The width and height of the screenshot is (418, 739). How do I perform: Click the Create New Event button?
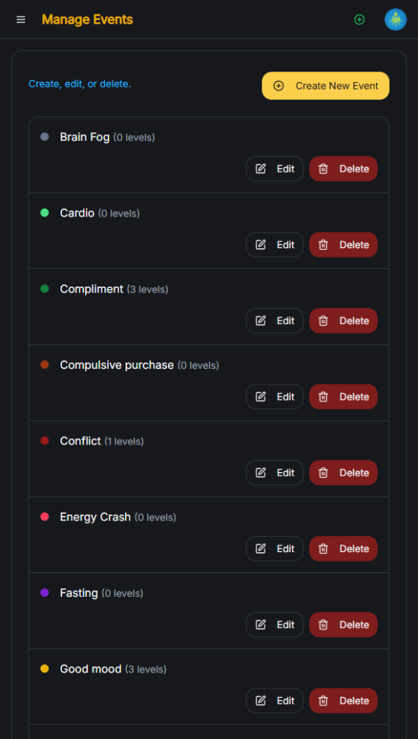(x=325, y=85)
